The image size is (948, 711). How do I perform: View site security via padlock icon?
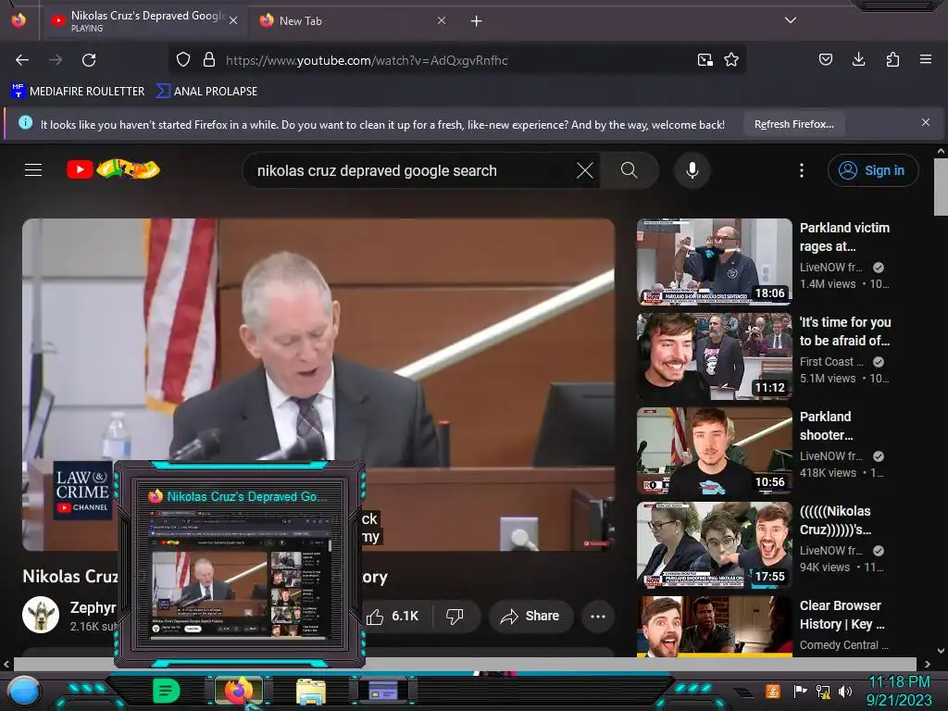209,60
